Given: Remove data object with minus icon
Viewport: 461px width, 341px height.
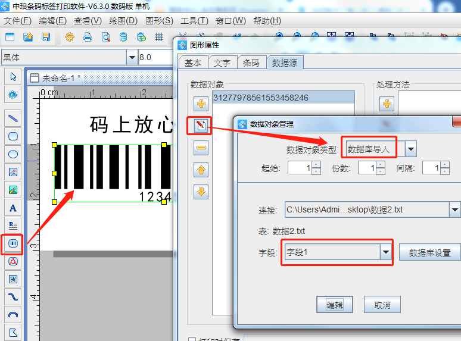Looking at the screenshot, I should pyautogui.click(x=201, y=148).
